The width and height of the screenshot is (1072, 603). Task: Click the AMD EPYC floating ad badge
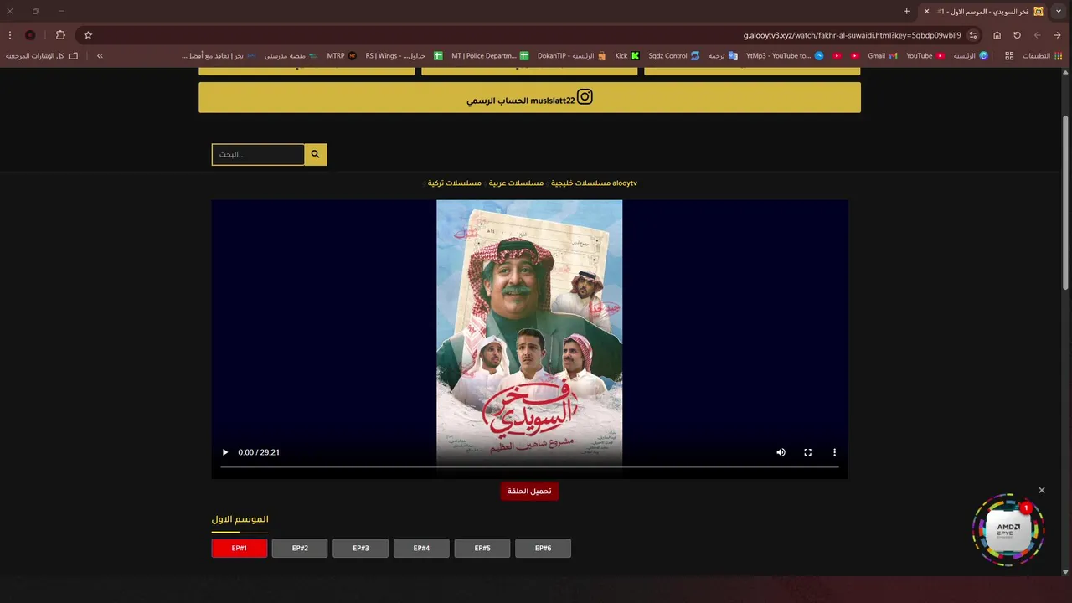[x=1008, y=529]
